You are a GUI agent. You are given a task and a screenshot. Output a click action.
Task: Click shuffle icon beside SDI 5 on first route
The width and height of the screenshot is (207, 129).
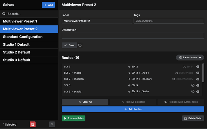(184, 66)
